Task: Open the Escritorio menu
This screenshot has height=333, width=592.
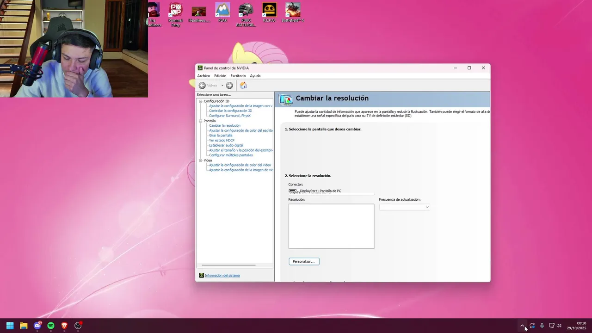Action: [238, 76]
